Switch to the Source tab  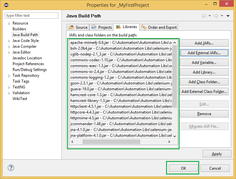78,27
